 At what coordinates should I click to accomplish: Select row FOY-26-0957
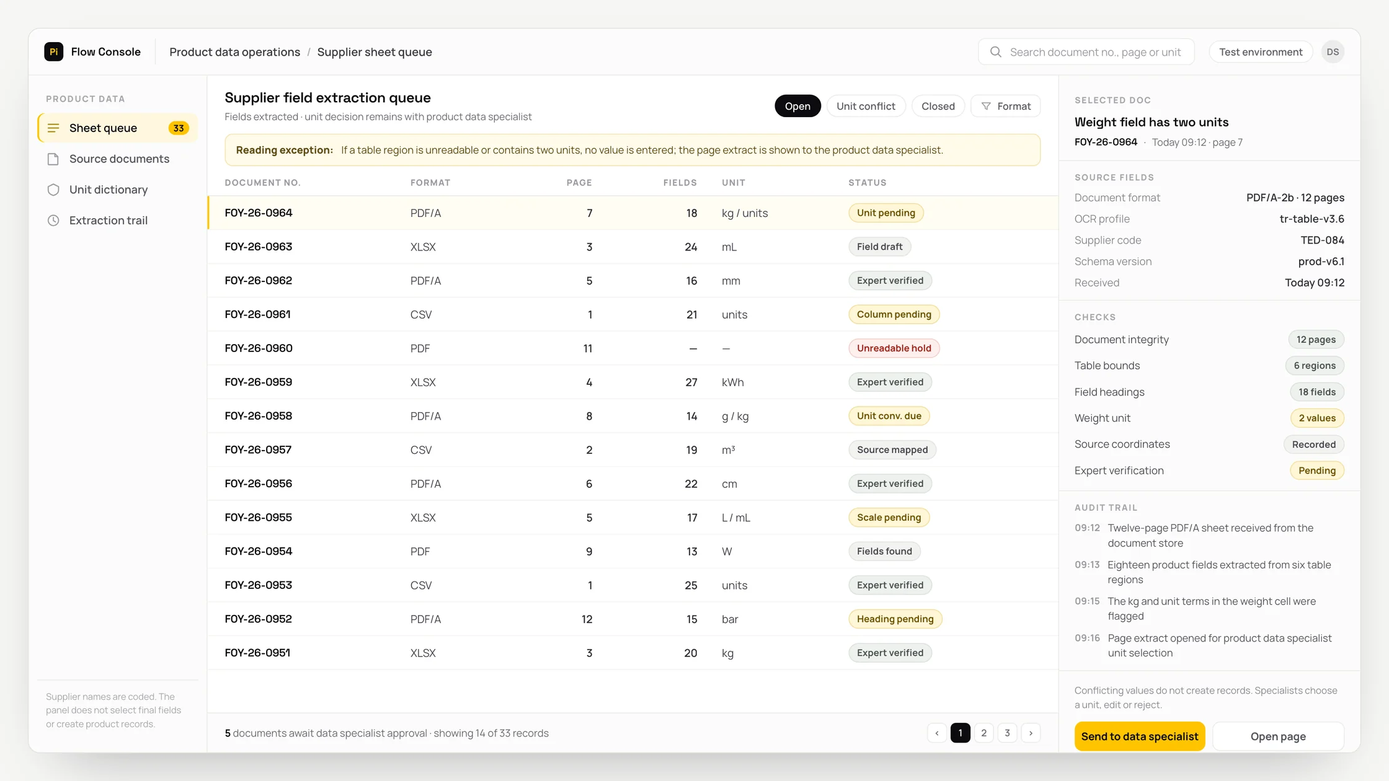[632, 449]
